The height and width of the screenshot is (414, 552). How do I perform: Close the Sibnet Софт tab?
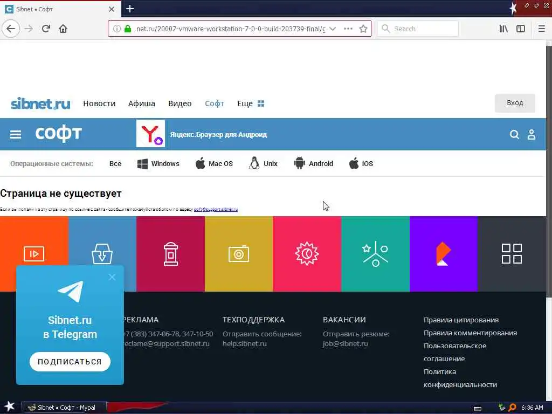click(112, 9)
